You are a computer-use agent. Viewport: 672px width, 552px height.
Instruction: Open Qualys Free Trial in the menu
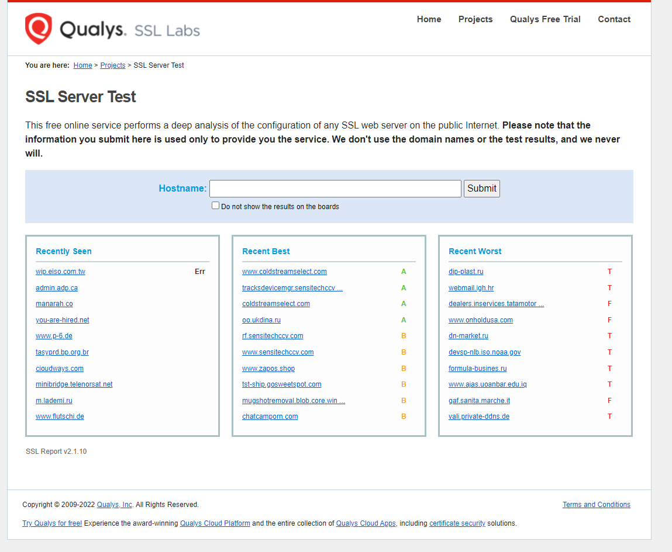coord(545,19)
